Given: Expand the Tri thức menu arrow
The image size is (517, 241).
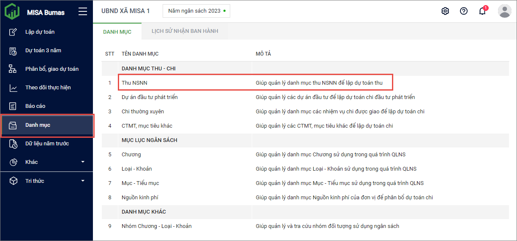Looking at the screenshot, I should [x=83, y=181].
